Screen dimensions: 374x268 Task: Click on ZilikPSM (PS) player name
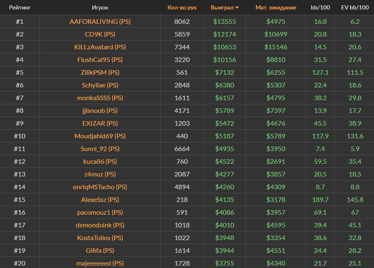[x=100, y=72]
